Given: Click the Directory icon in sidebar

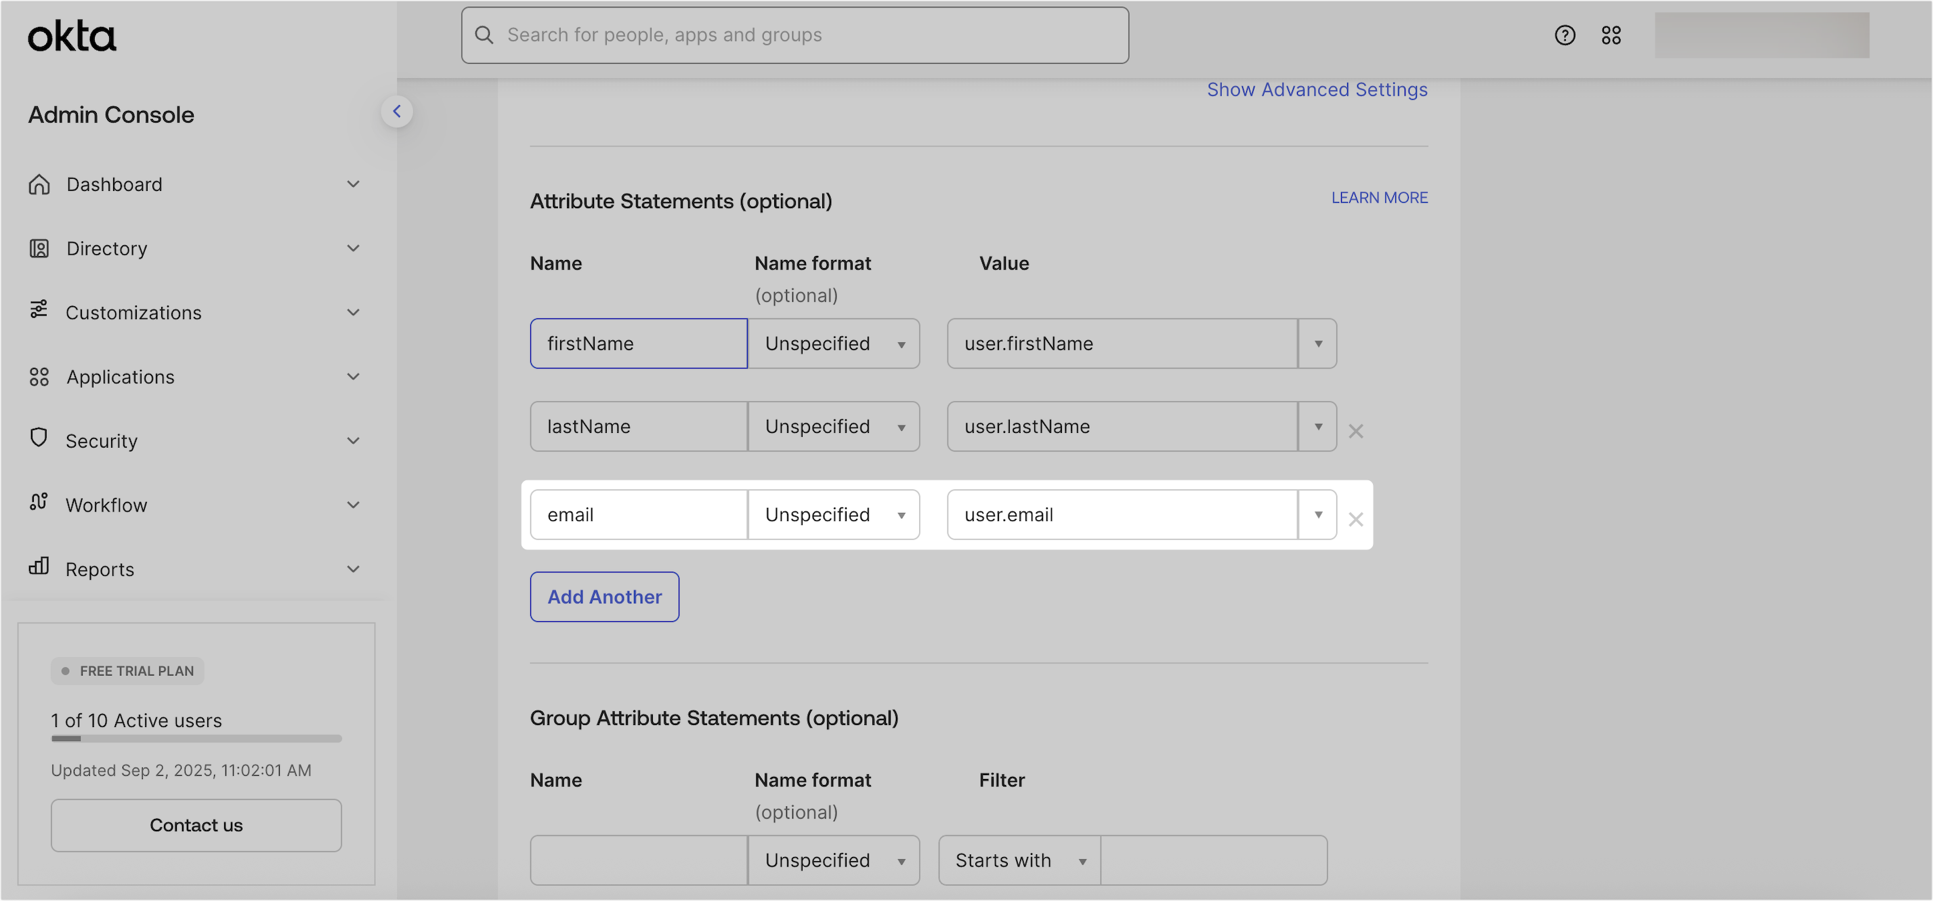Looking at the screenshot, I should (x=39, y=249).
